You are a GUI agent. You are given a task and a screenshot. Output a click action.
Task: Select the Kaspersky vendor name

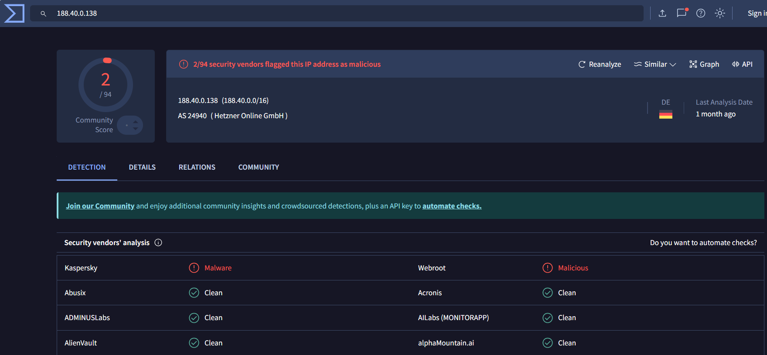point(81,268)
